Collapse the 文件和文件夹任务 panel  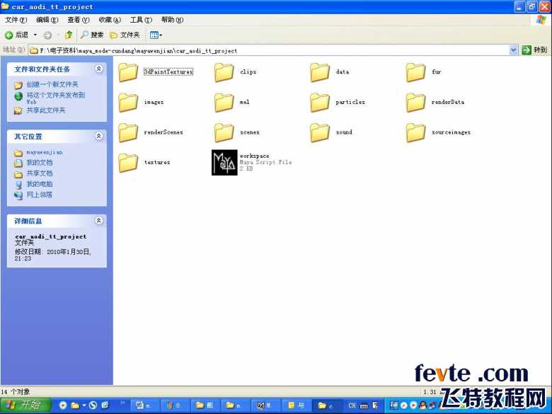point(99,69)
